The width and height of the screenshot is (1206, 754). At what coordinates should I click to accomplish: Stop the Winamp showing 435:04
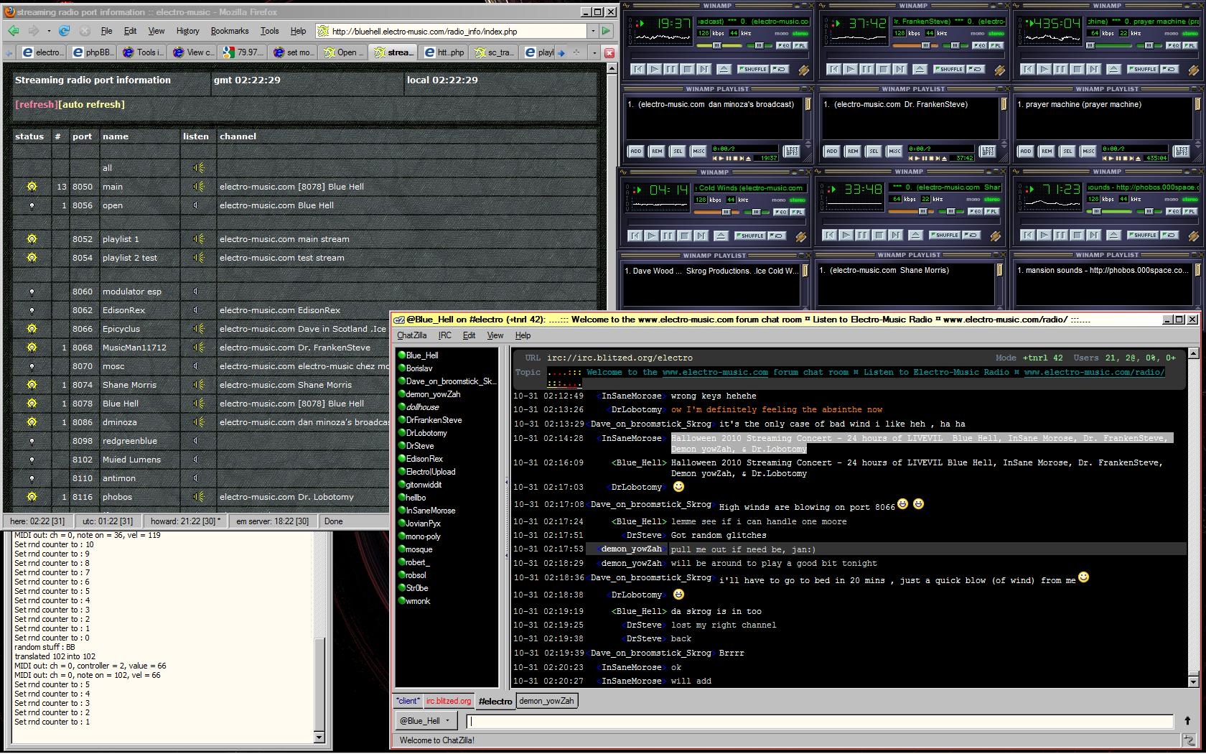1078,70
